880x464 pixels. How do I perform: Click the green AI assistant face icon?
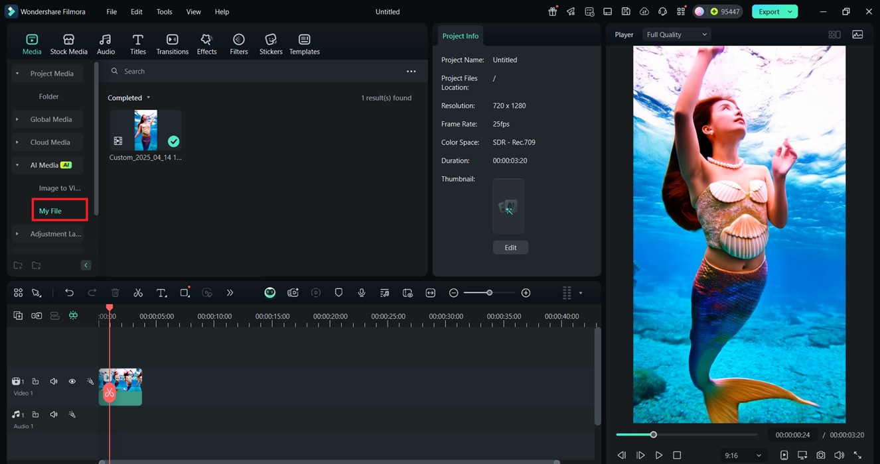270,292
